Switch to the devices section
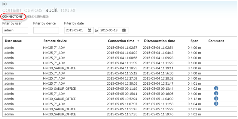Image resolution: width=238 pixels, height=119 pixels. click(x=33, y=10)
